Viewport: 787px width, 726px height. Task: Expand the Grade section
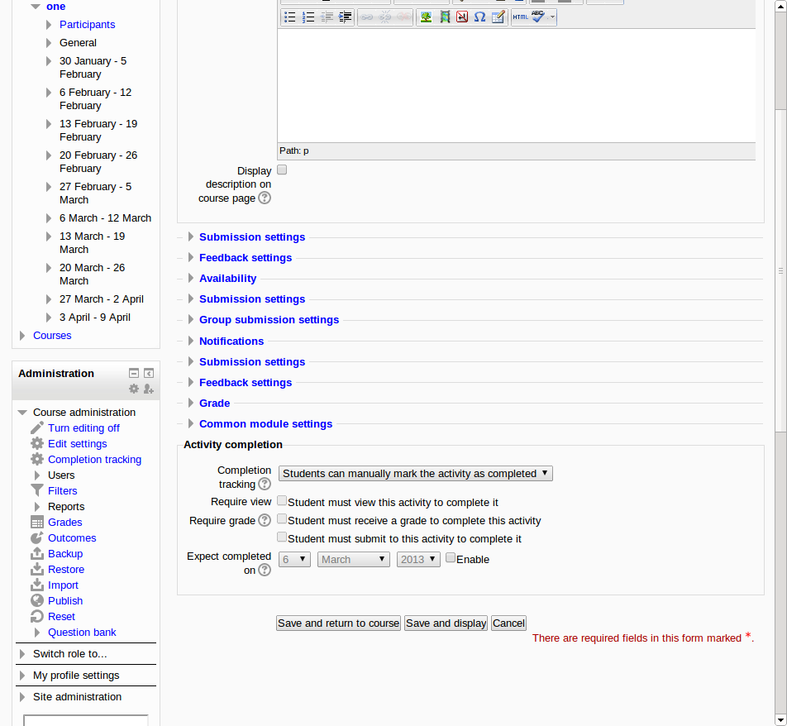pyautogui.click(x=214, y=404)
